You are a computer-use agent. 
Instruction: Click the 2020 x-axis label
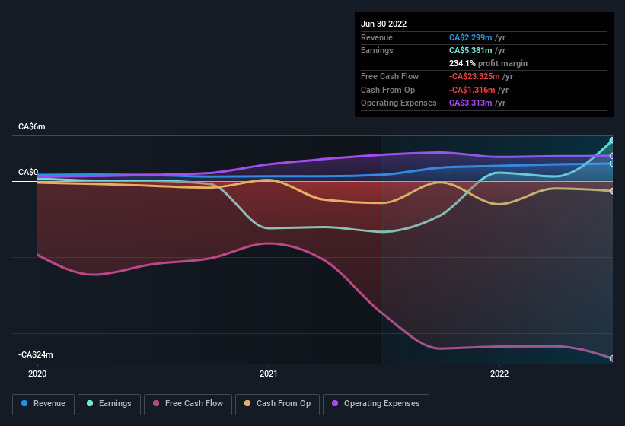(x=37, y=374)
